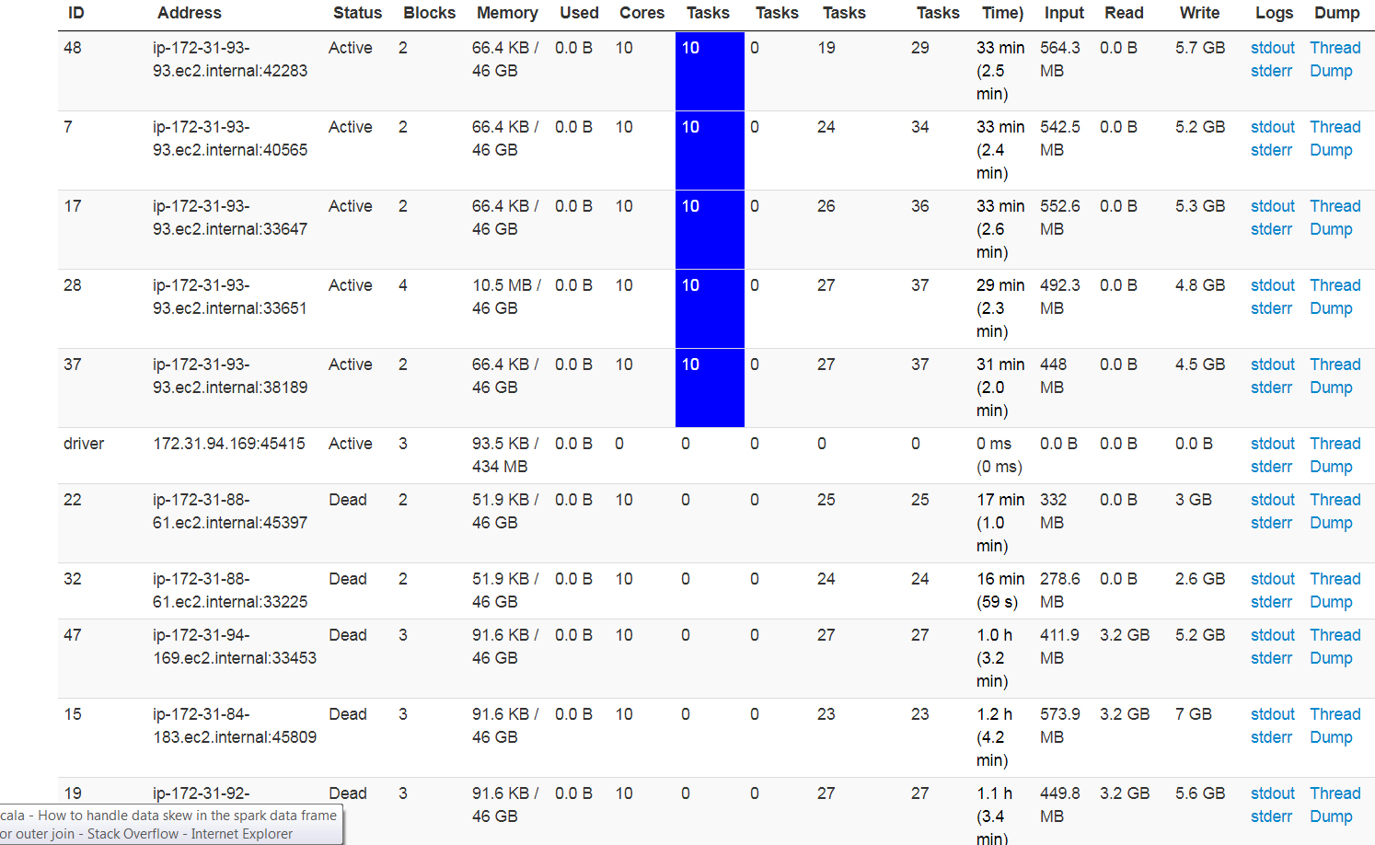Screen dimensions: 1375x845
Task: Sort table by Write column header
Action: pyautogui.click(x=1199, y=13)
